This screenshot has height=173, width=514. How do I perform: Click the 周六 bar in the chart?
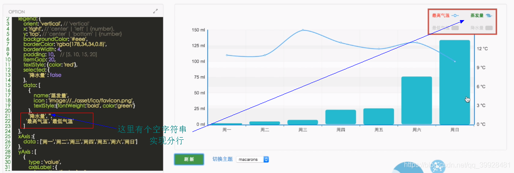click(417, 100)
